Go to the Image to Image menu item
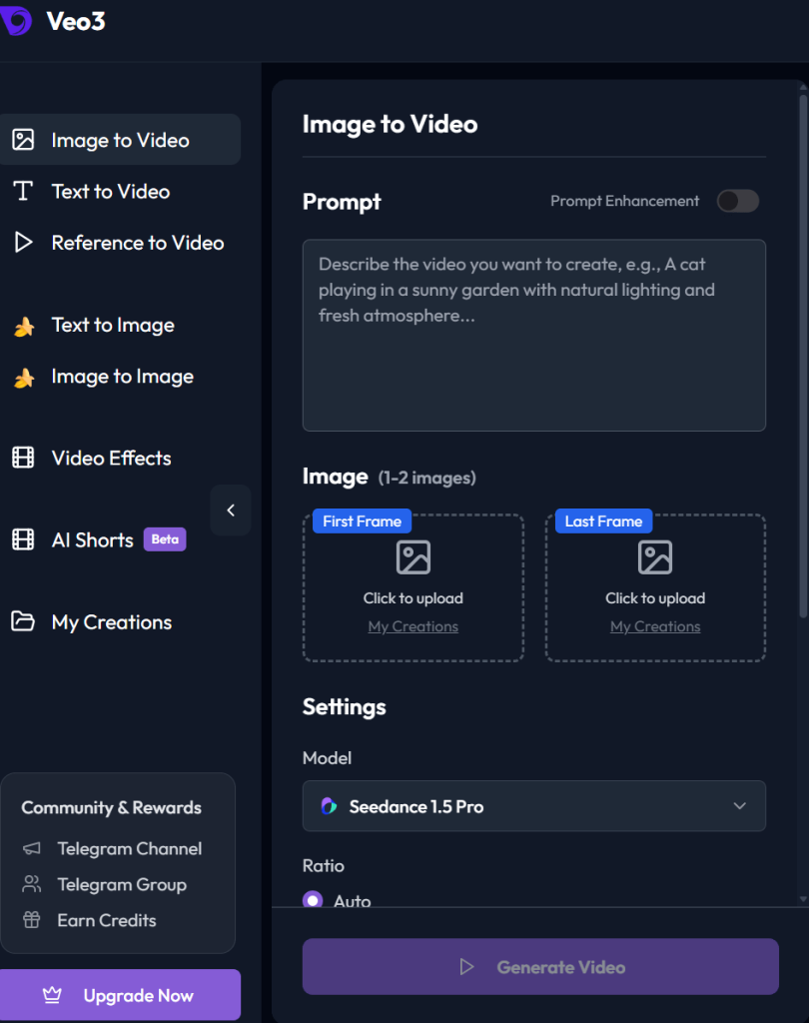 pyautogui.click(x=122, y=377)
